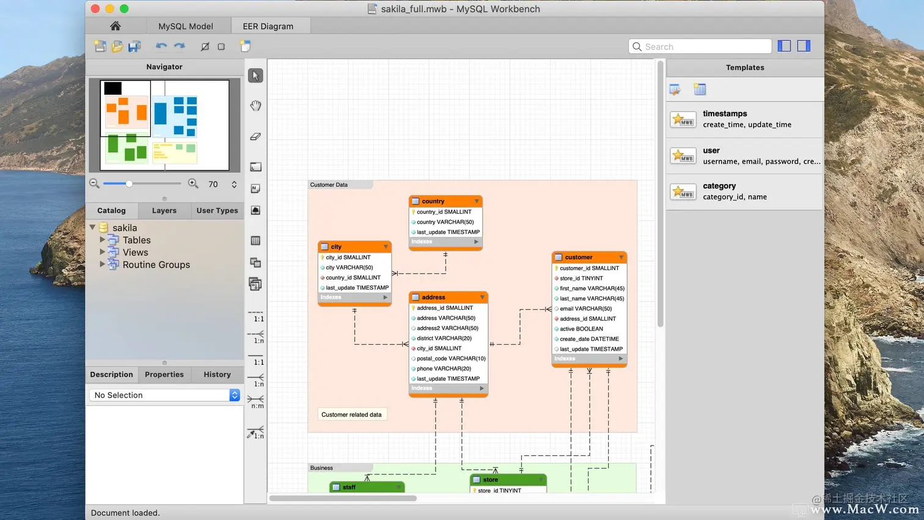Click the horizontal canvas scrollbar

343,498
